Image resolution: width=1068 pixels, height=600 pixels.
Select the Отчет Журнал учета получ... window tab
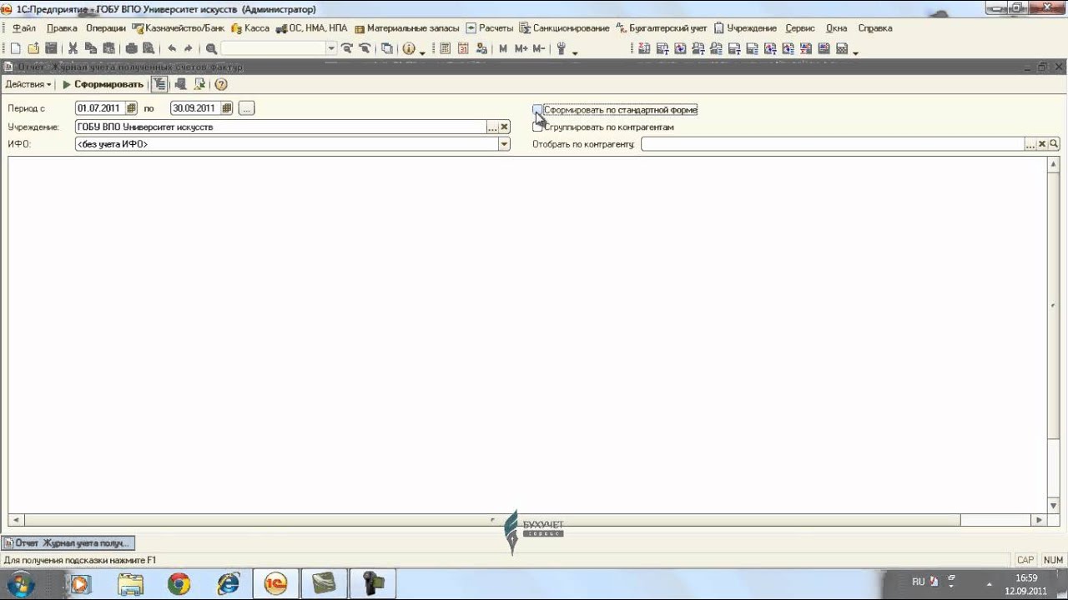68,542
